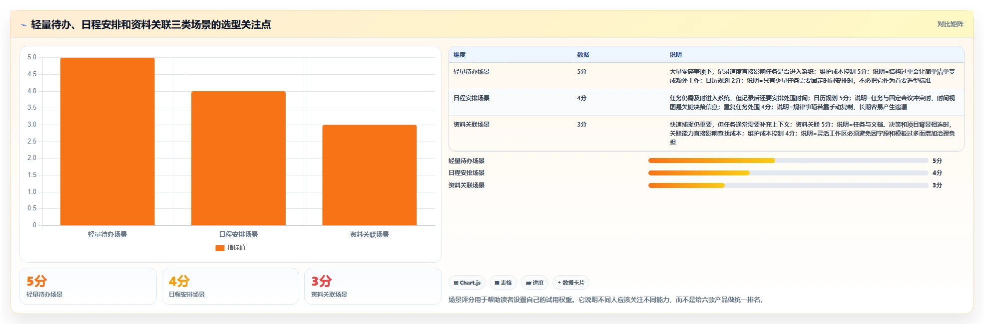
Task: Click the 轻量待办场景 bar in chart
Action: [107, 142]
